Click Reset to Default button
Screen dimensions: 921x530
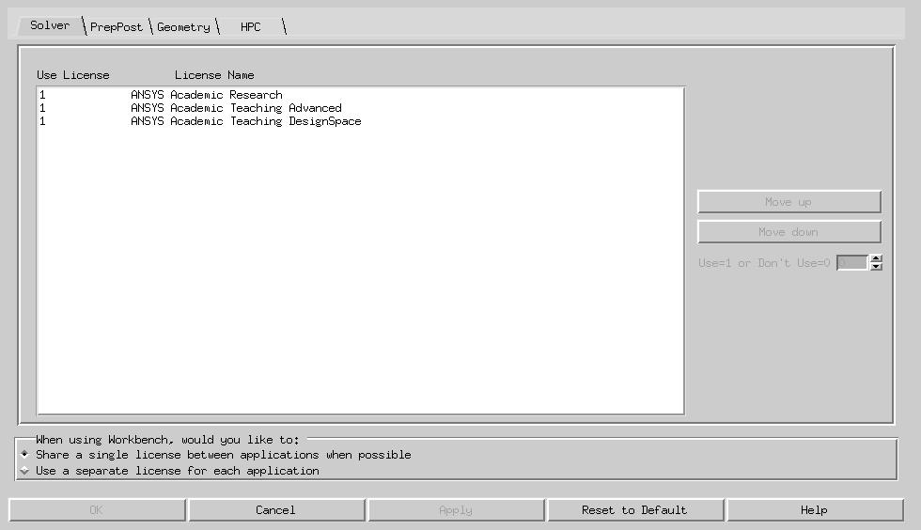coord(635,510)
